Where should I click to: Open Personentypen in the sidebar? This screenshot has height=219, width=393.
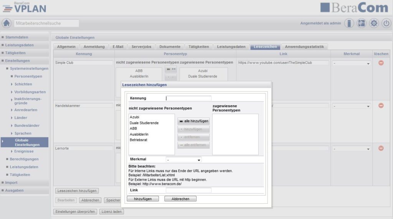[x=28, y=76]
